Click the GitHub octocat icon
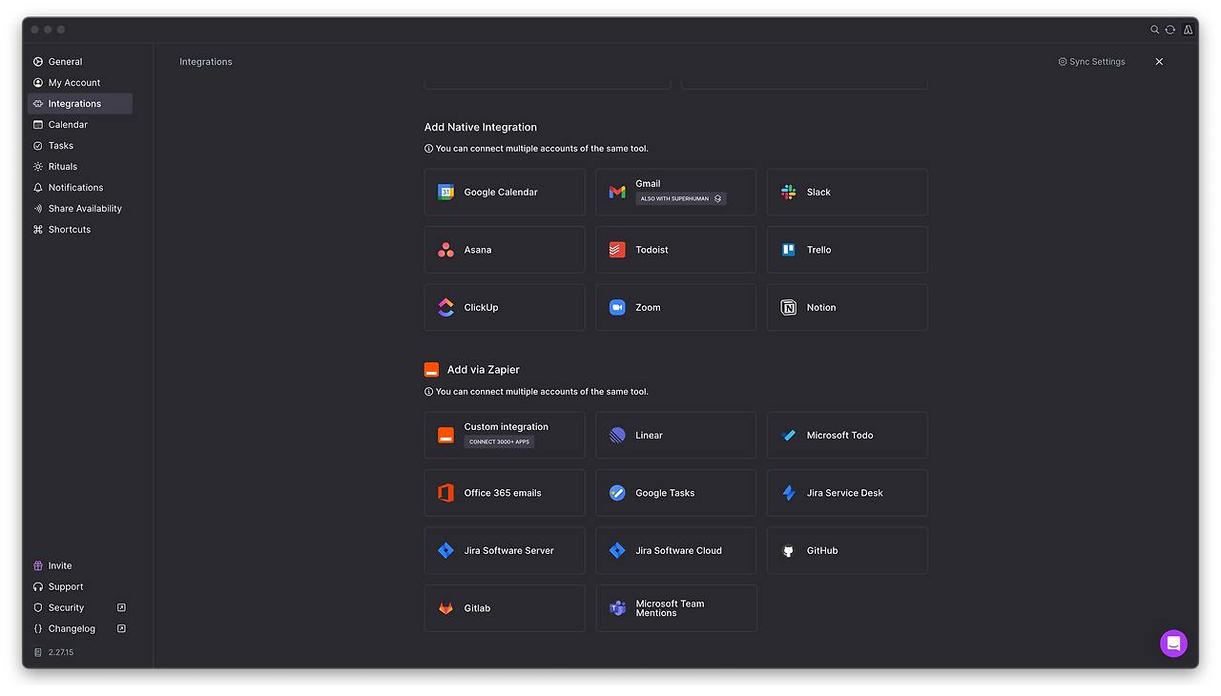The height and width of the screenshot is (696, 1221). 789,551
